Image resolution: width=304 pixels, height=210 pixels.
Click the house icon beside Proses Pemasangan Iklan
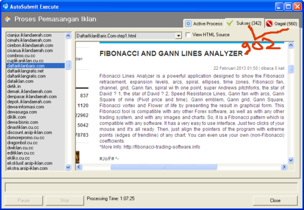pyautogui.click(x=8, y=19)
